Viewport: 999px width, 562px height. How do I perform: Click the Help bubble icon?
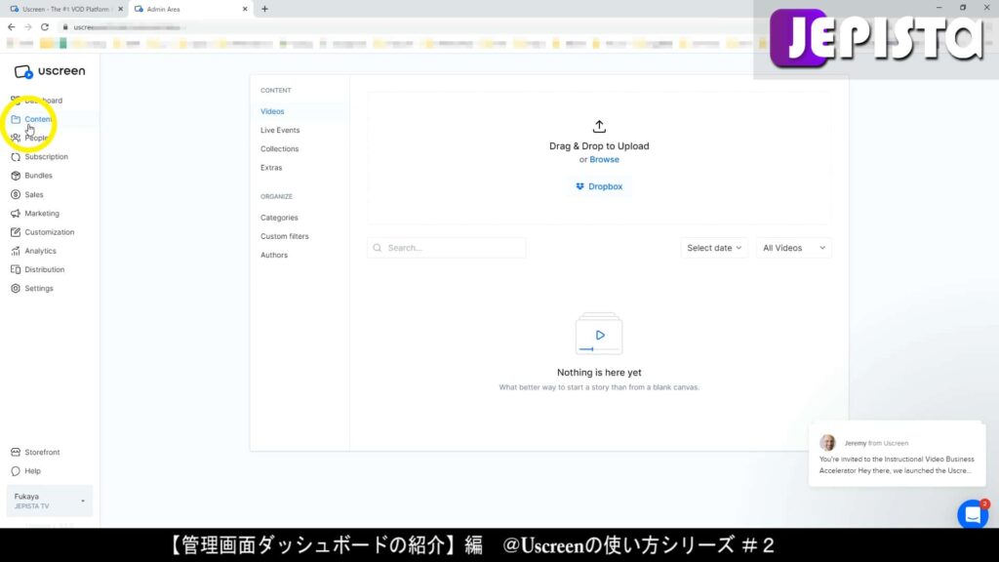[x=16, y=471]
